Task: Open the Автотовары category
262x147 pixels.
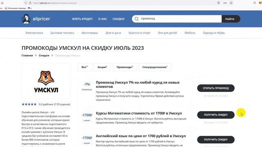Action: tap(90, 33)
